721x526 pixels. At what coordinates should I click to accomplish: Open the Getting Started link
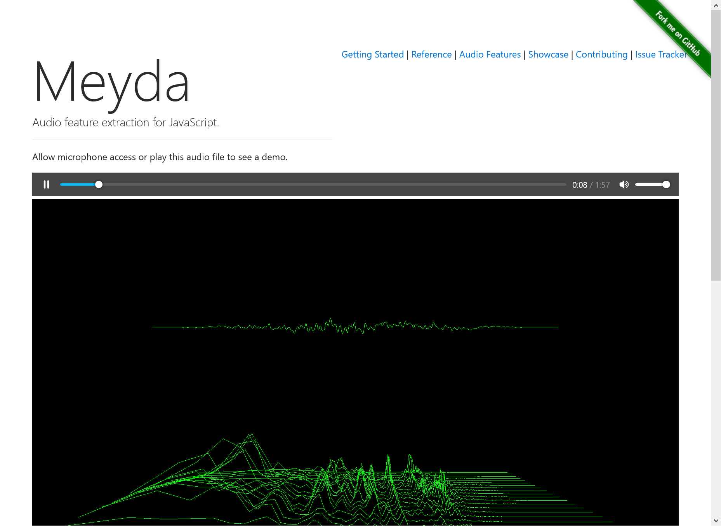tap(373, 54)
